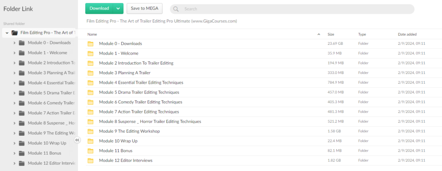Collapse the Film Editing Pro root tree node

pyautogui.click(x=7, y=33)
